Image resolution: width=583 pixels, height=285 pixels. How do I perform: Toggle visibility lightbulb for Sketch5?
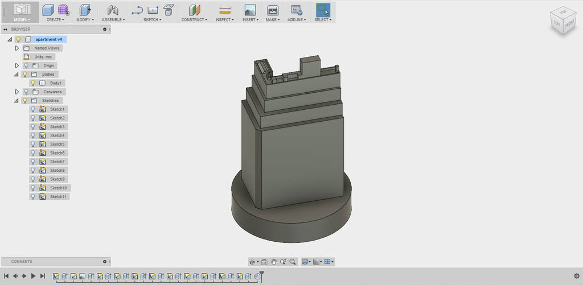click(33, 144)
